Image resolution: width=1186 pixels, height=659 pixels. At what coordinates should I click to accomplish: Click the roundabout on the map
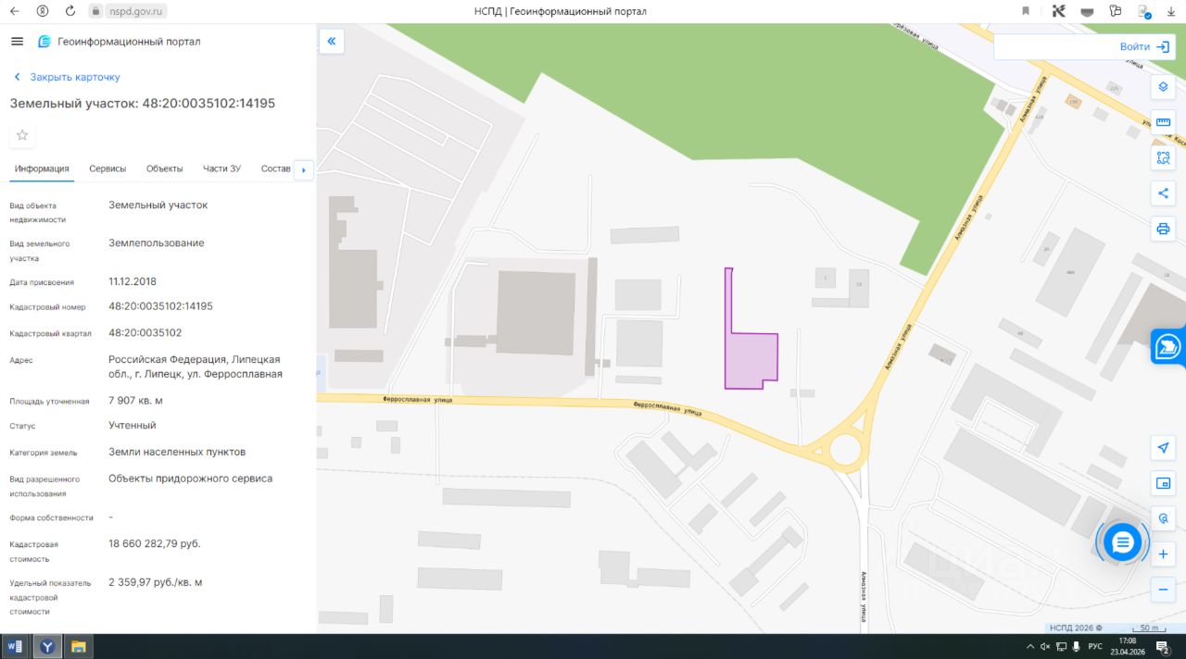844,450
